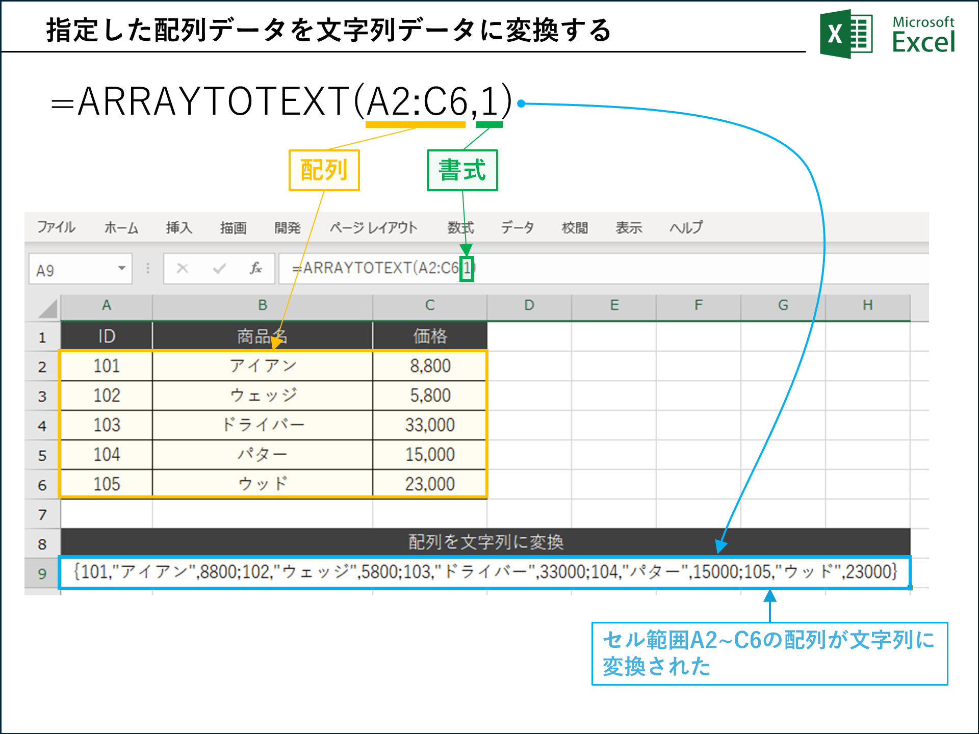
Task: Cancel entry with the × icon
Action: (x=182, y=269)
